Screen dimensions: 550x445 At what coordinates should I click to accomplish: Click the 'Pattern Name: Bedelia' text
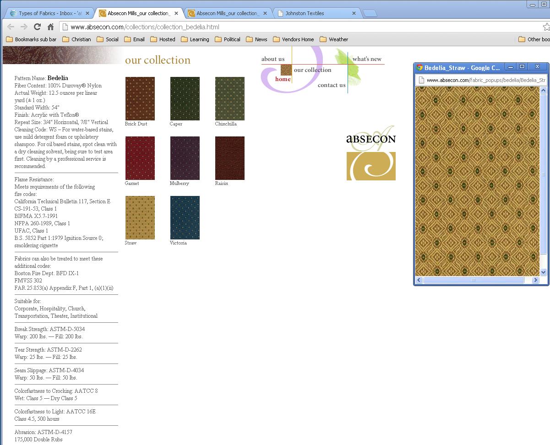click(x=41, y=78)
